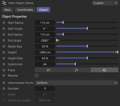This screenshot has width=120, height=106.
Task: Click the End Radius slider handle
Action: [x=63, y=34]
